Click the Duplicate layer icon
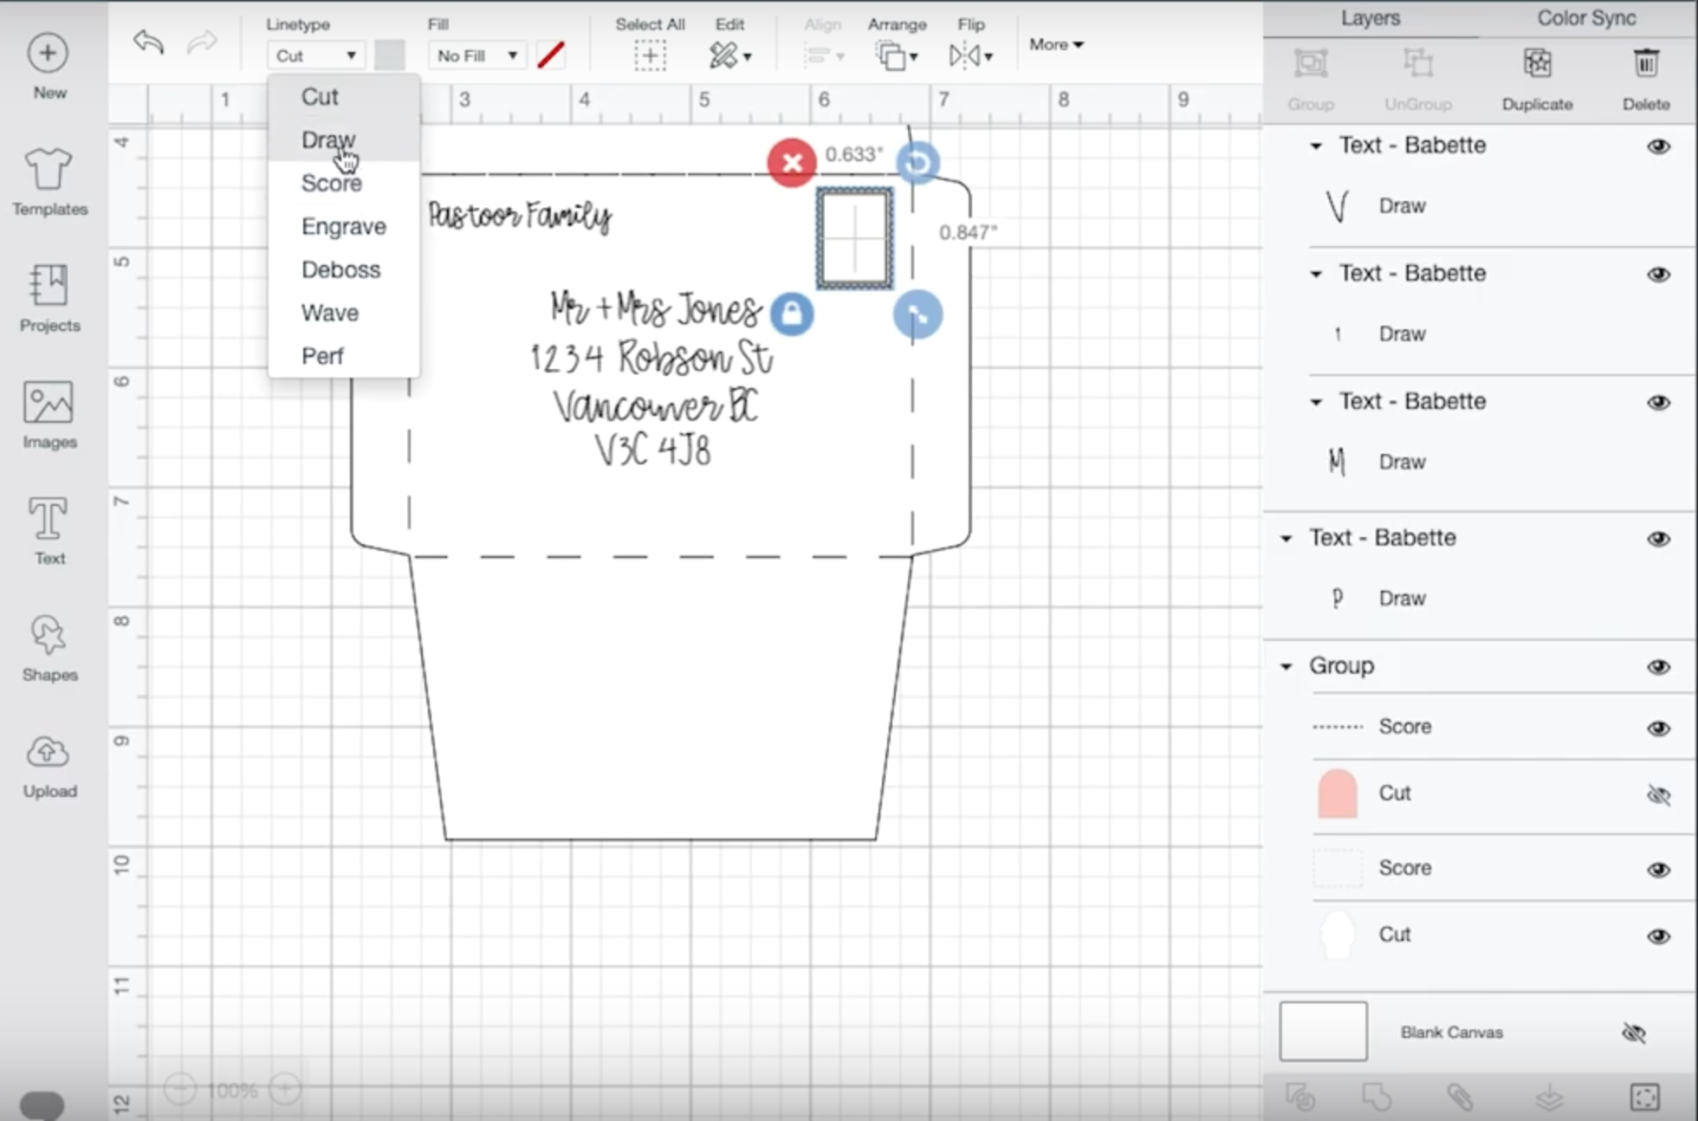Viewport: 1698px width, 1121px height. point(1537,64)
